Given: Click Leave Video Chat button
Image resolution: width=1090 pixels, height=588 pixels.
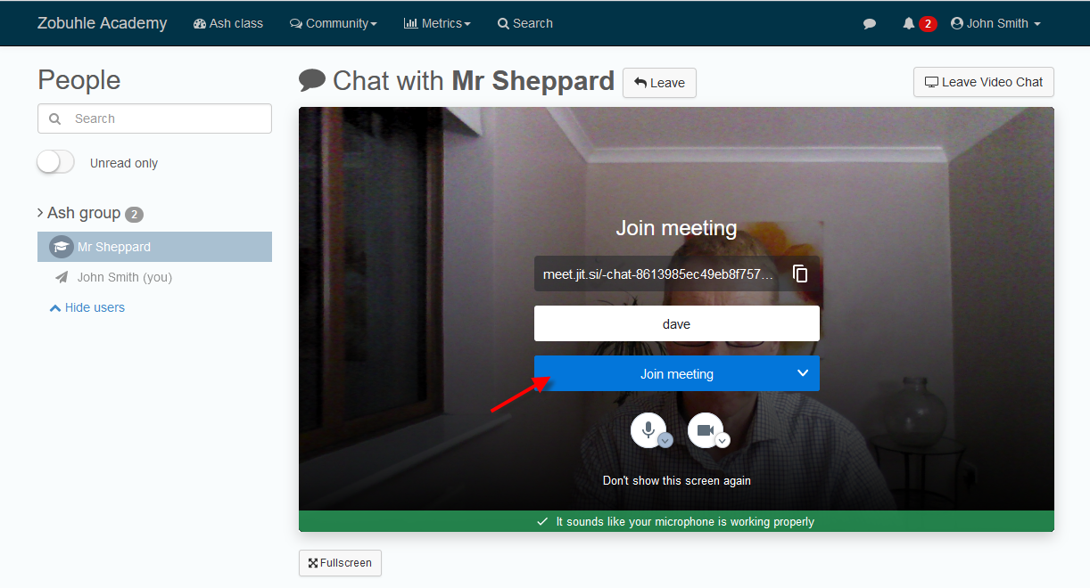Looking at the screenshot, I should [x=984, y=82].
